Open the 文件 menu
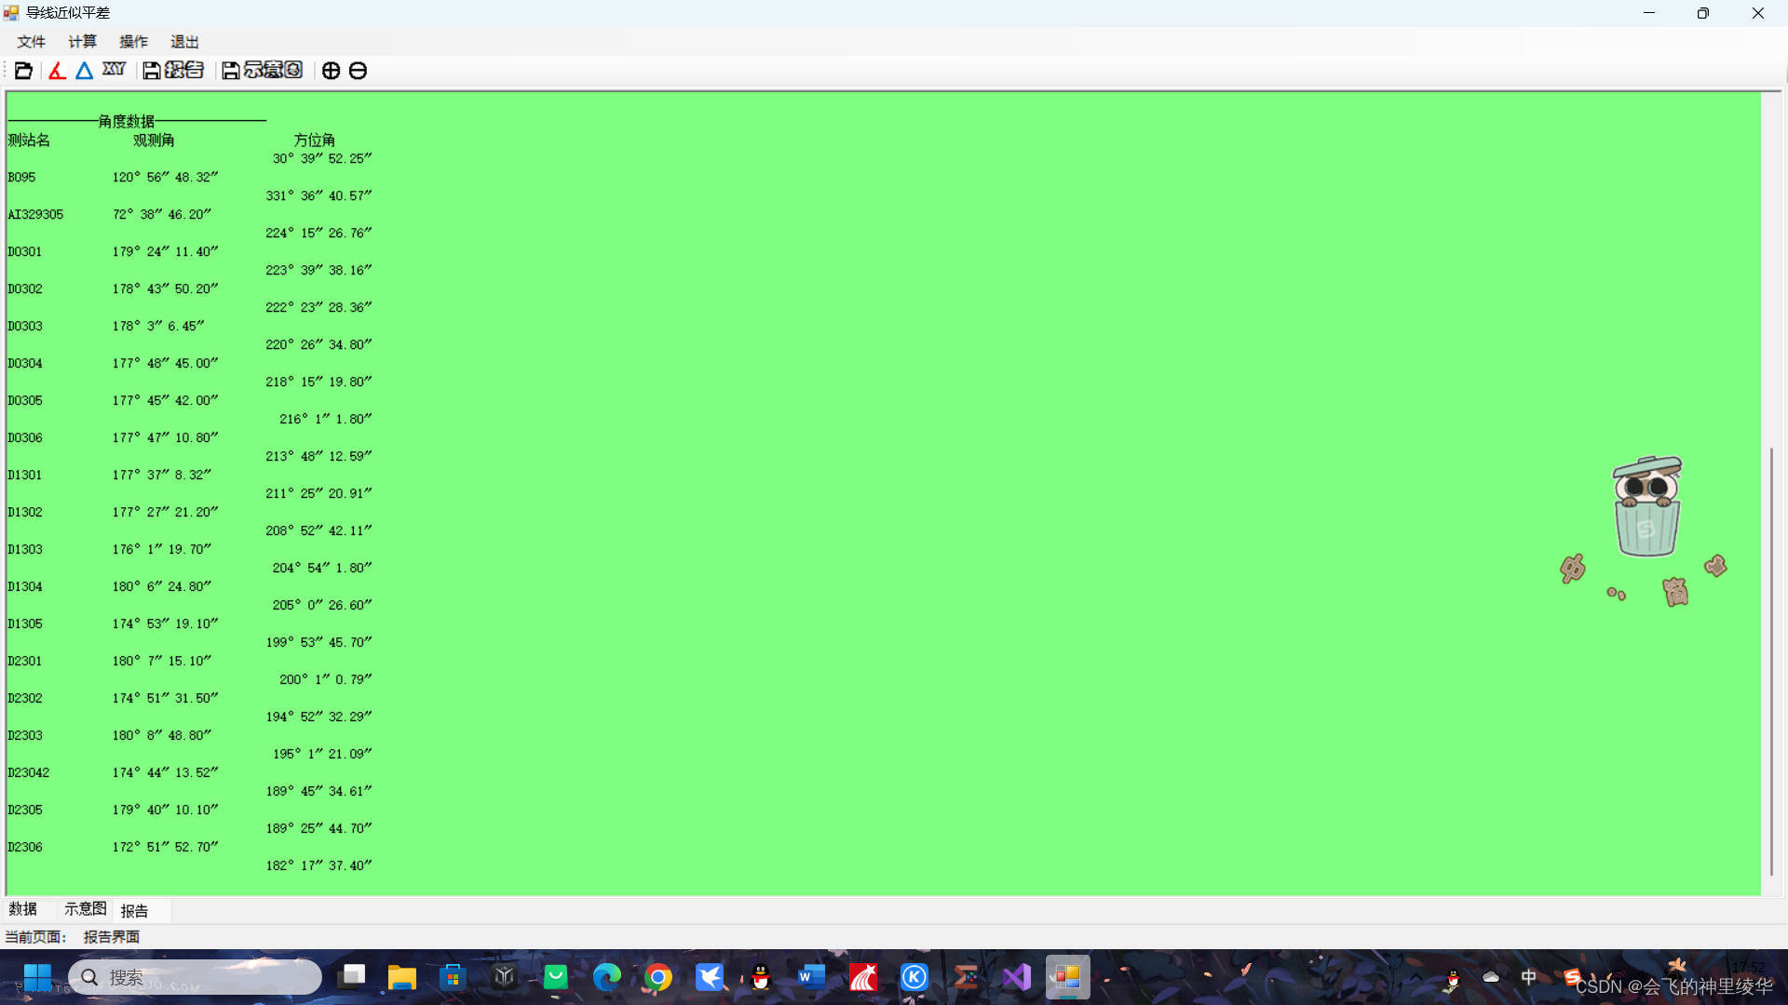 pyautogui.click(x=31, y=42)
